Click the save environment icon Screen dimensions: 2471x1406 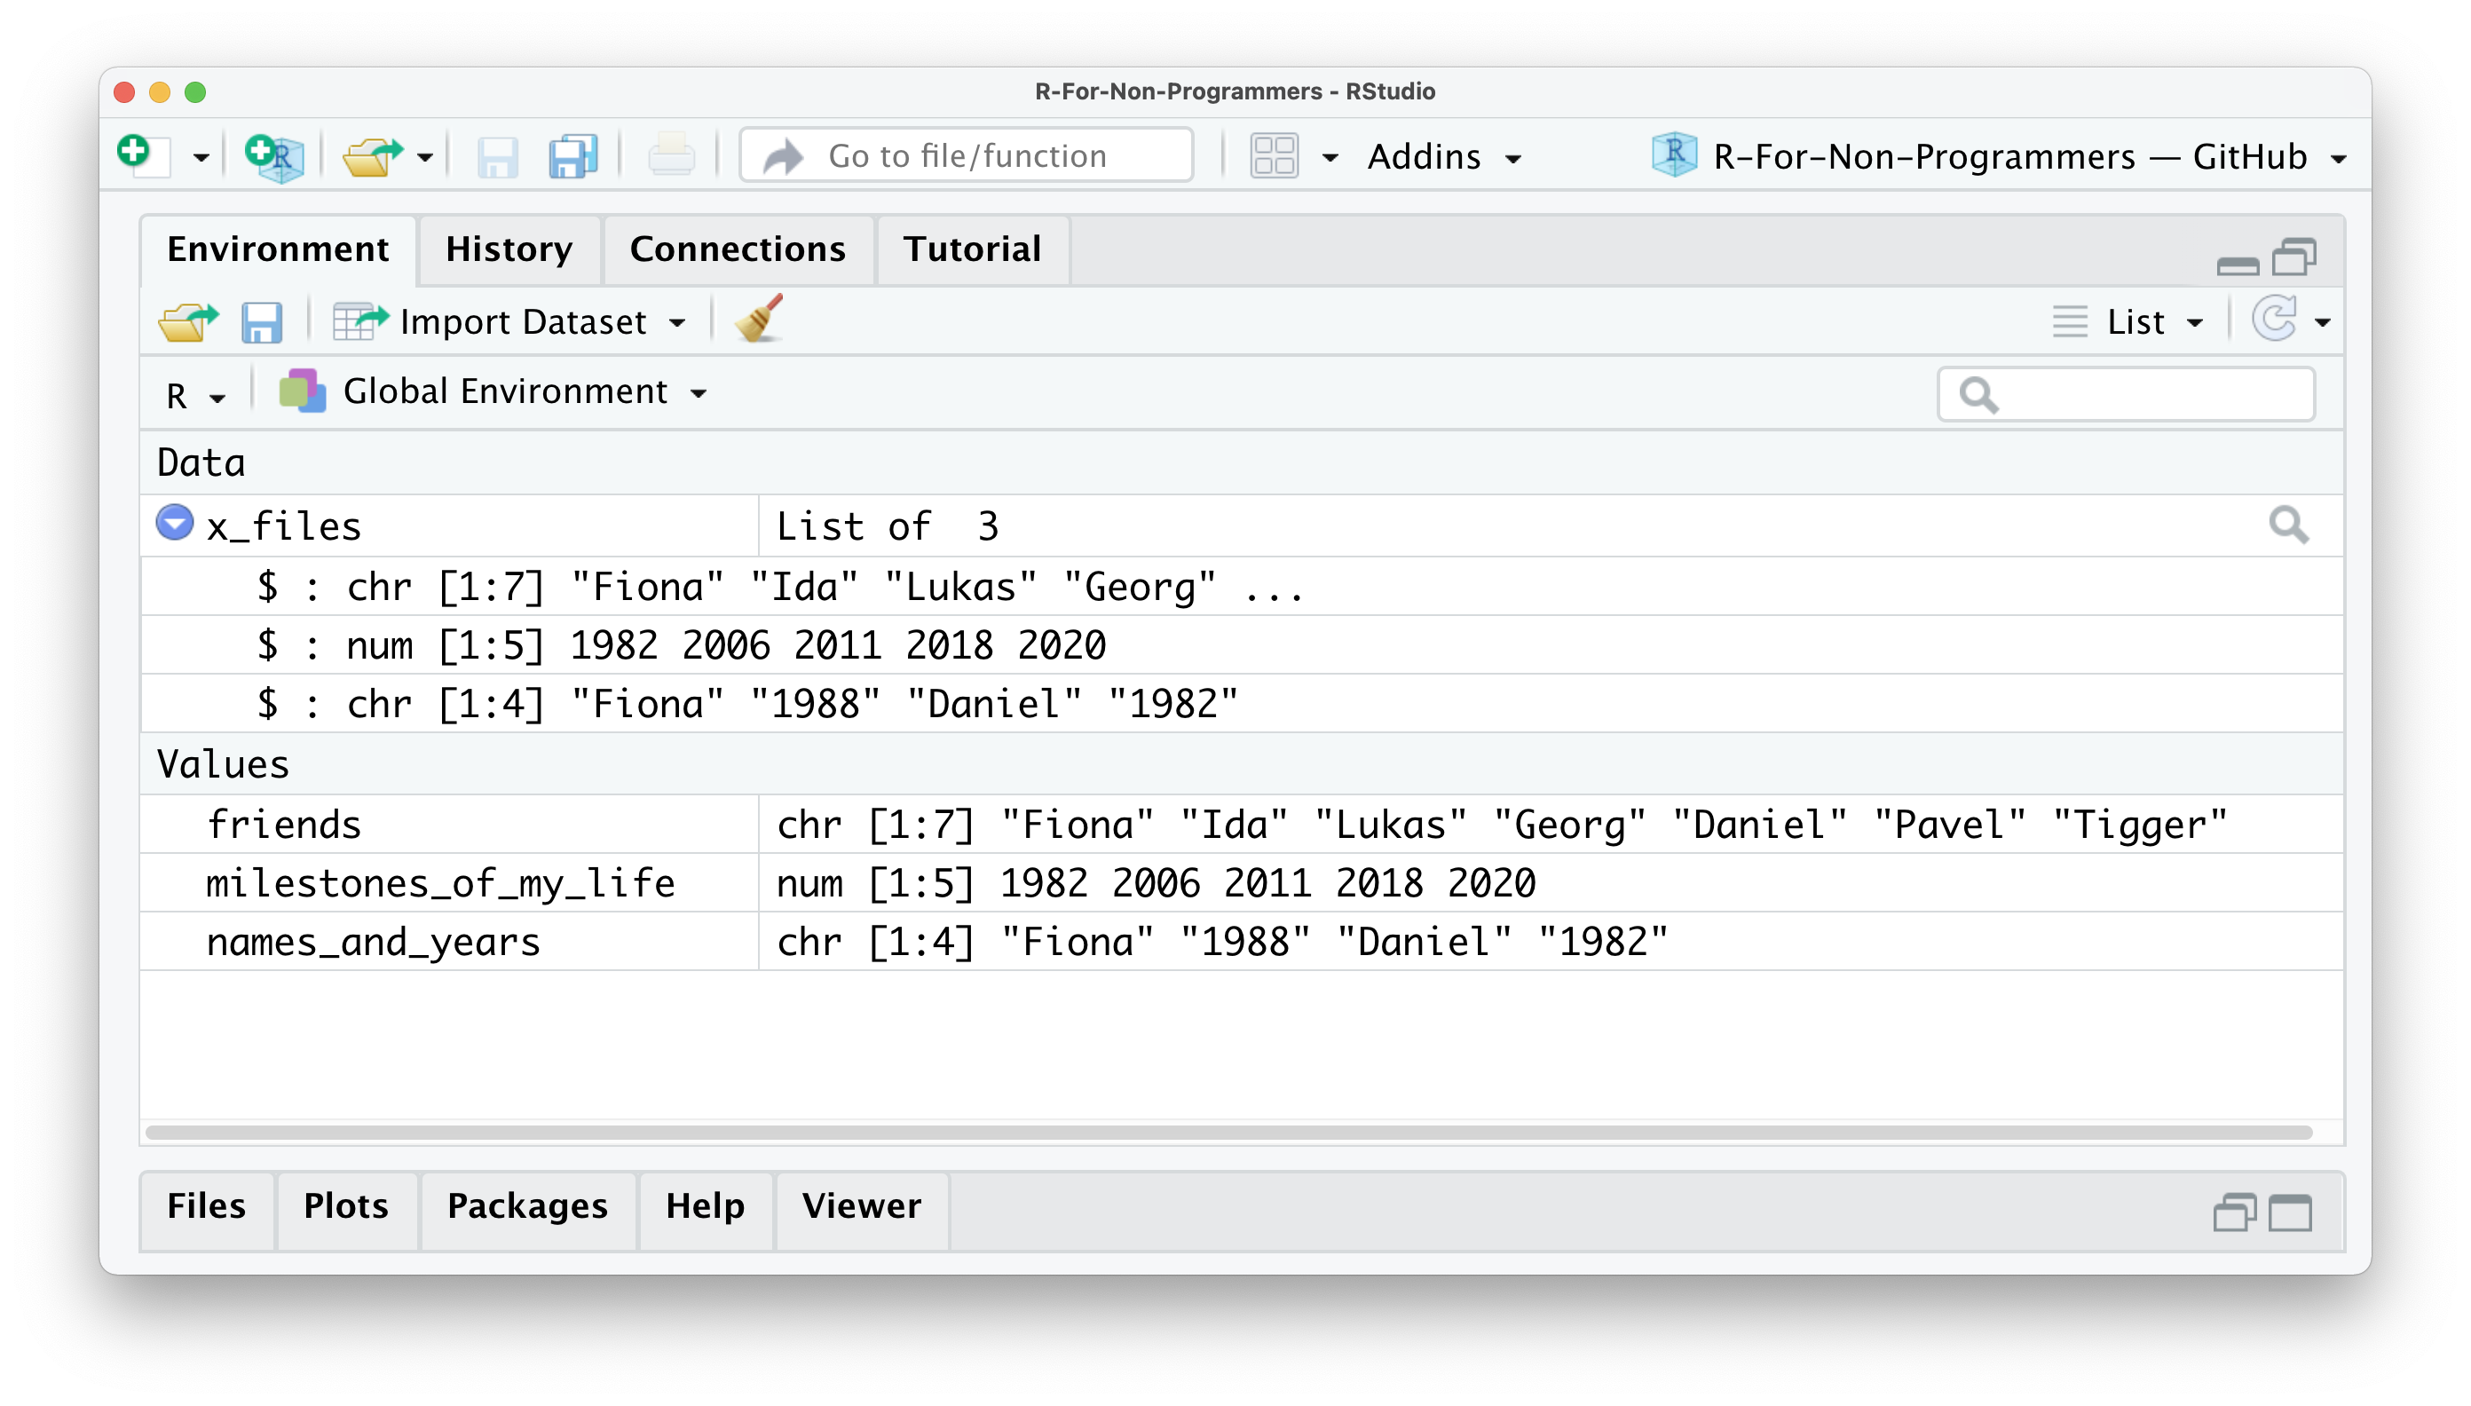(263, 321)
